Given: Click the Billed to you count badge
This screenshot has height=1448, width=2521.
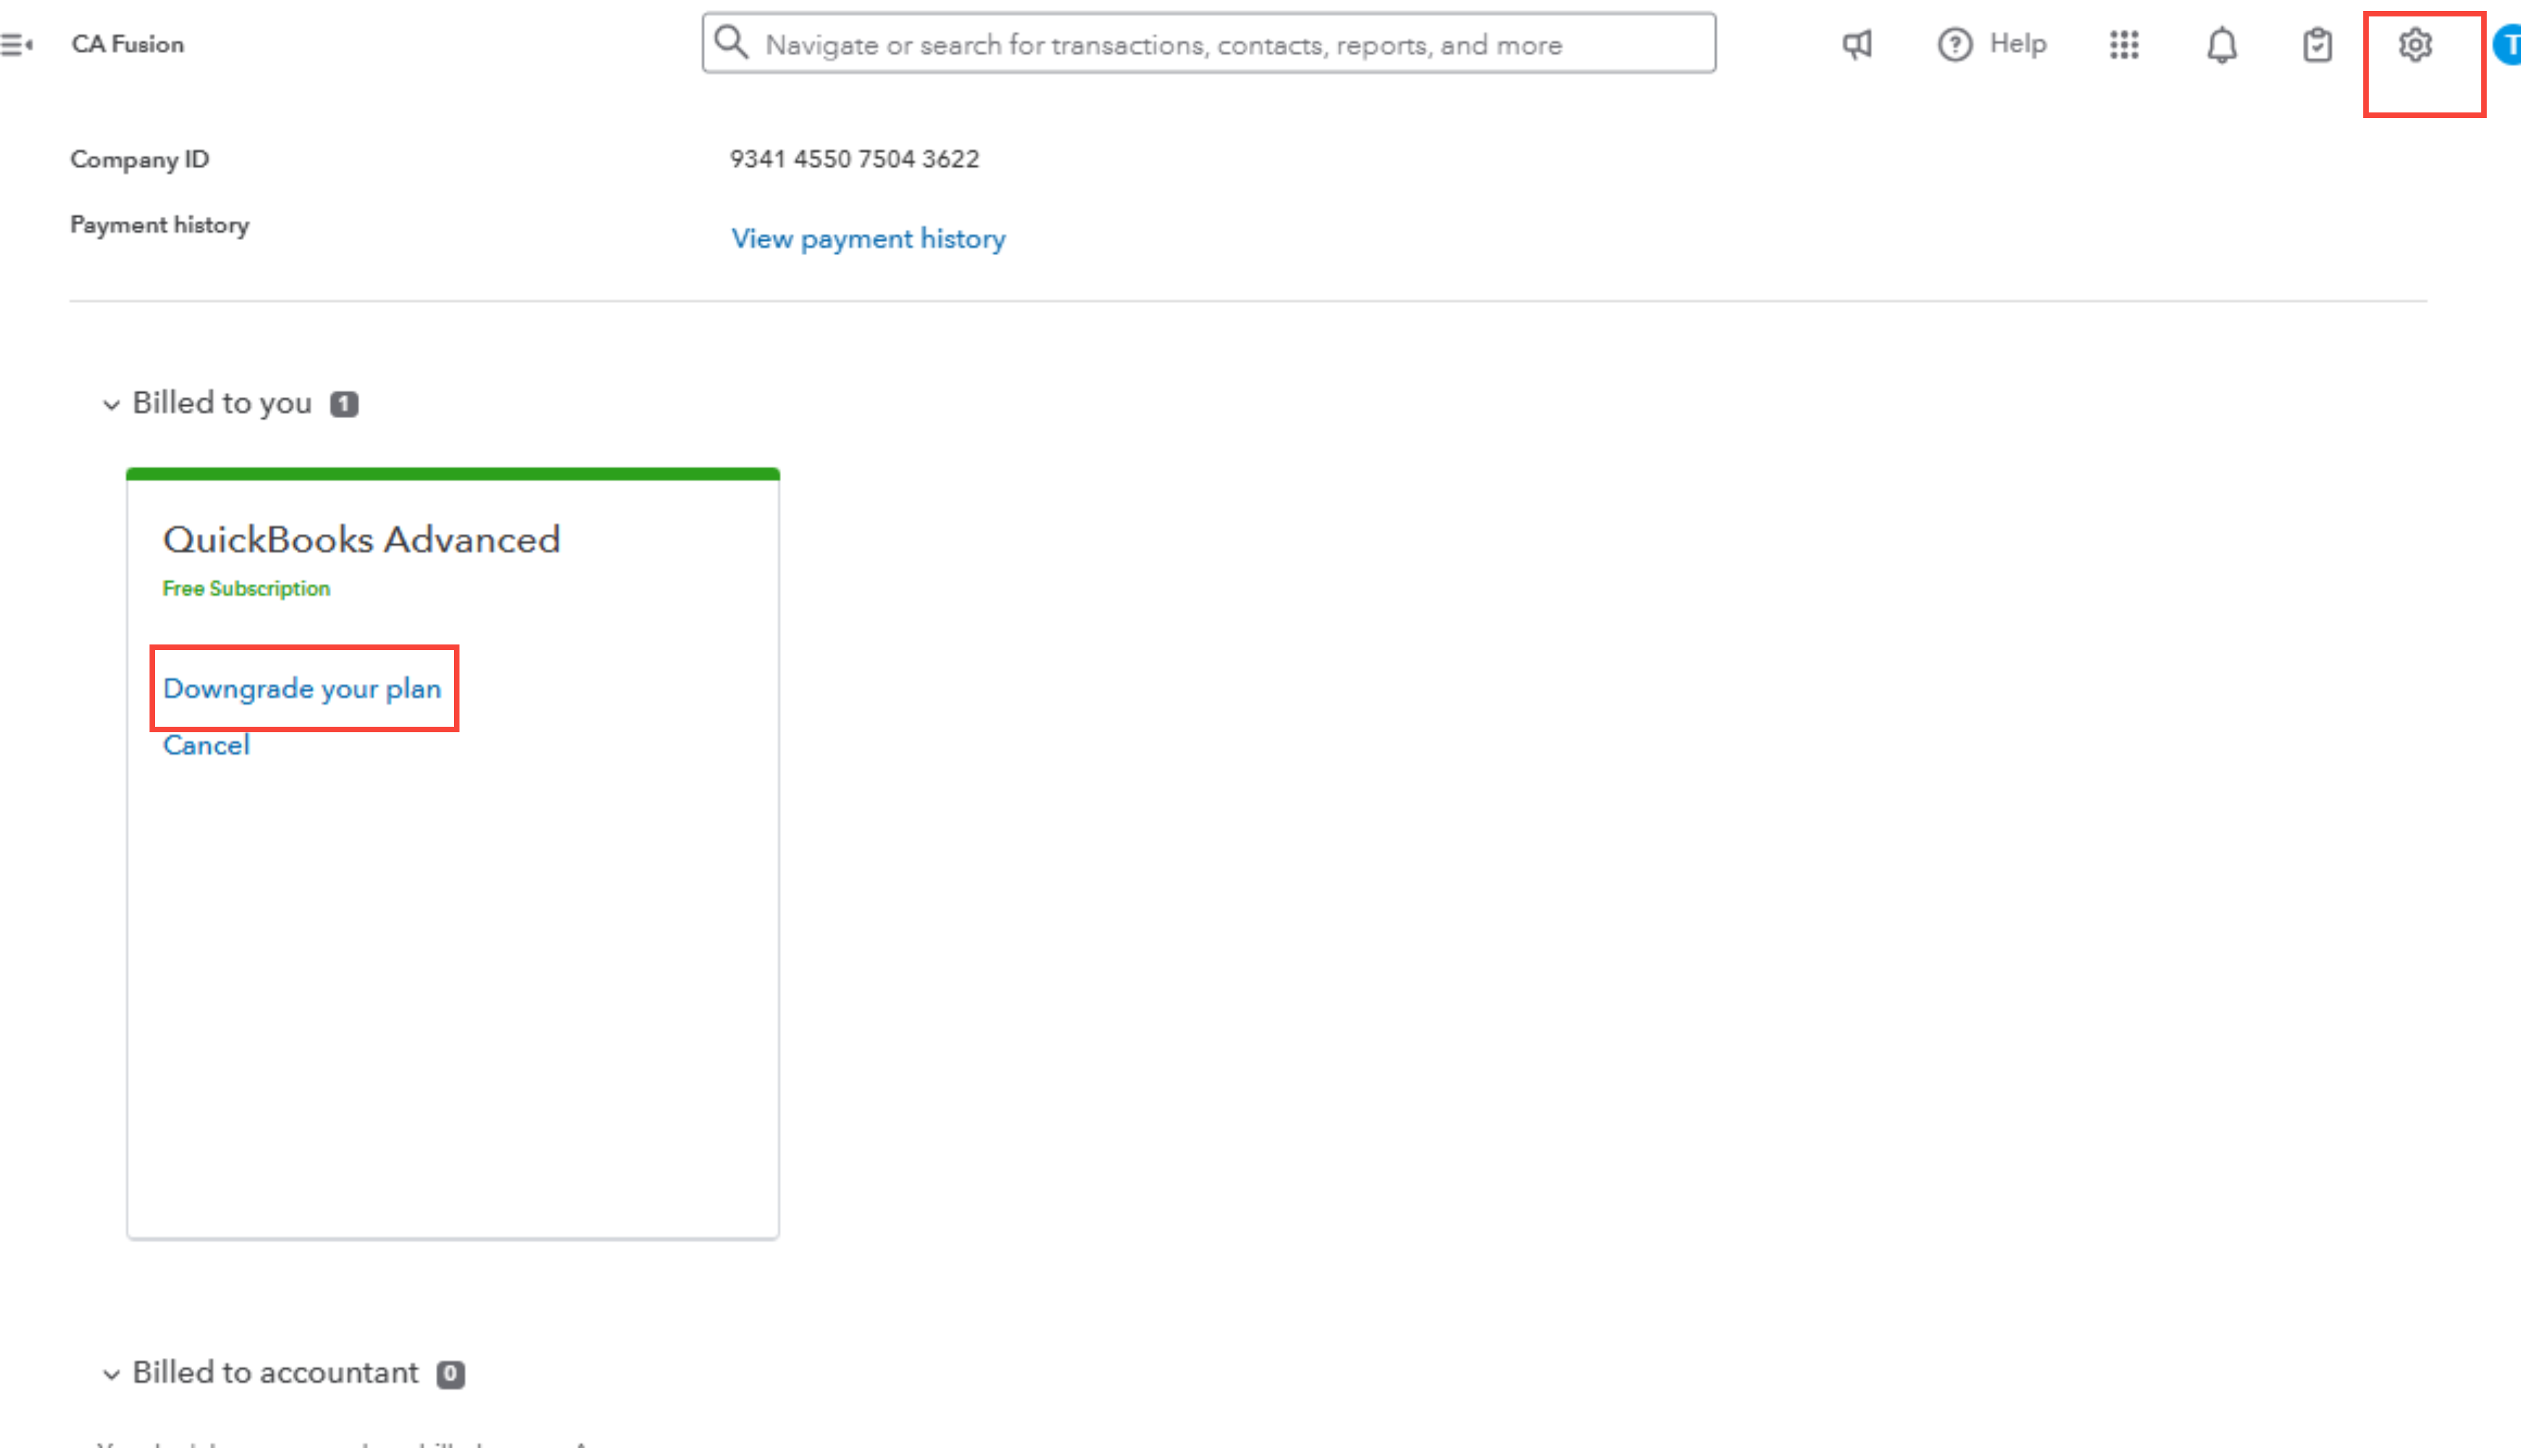Looking at the screenshot, I should coord(344,404).
